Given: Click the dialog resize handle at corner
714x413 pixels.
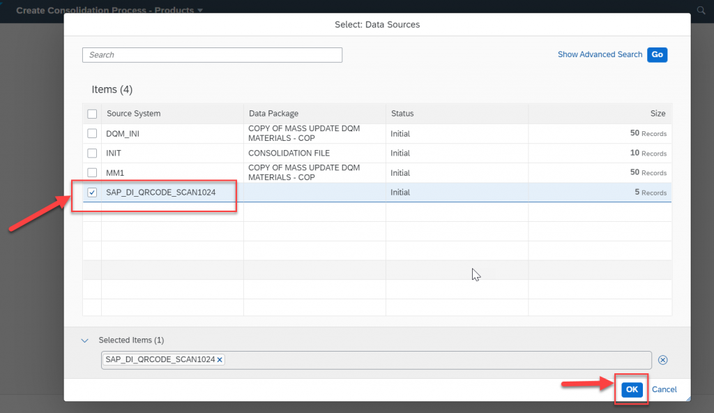Looking at the screenshot, I should click(688, 398).
